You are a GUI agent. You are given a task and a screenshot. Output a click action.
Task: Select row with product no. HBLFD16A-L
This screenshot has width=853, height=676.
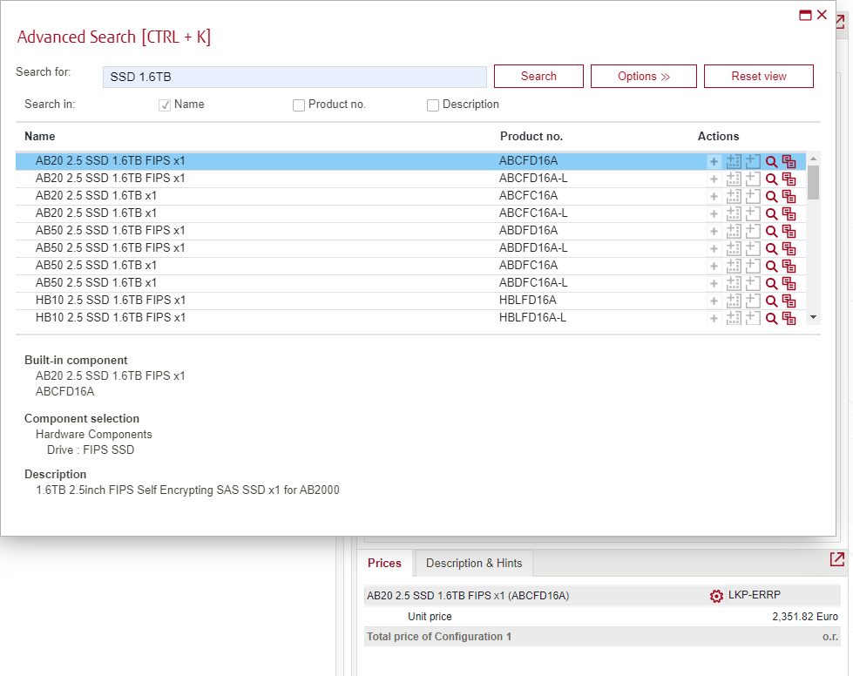(410, 317)
